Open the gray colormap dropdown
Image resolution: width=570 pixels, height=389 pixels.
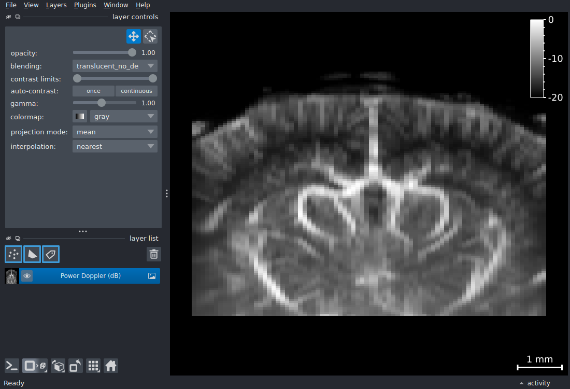pos(124,117)
